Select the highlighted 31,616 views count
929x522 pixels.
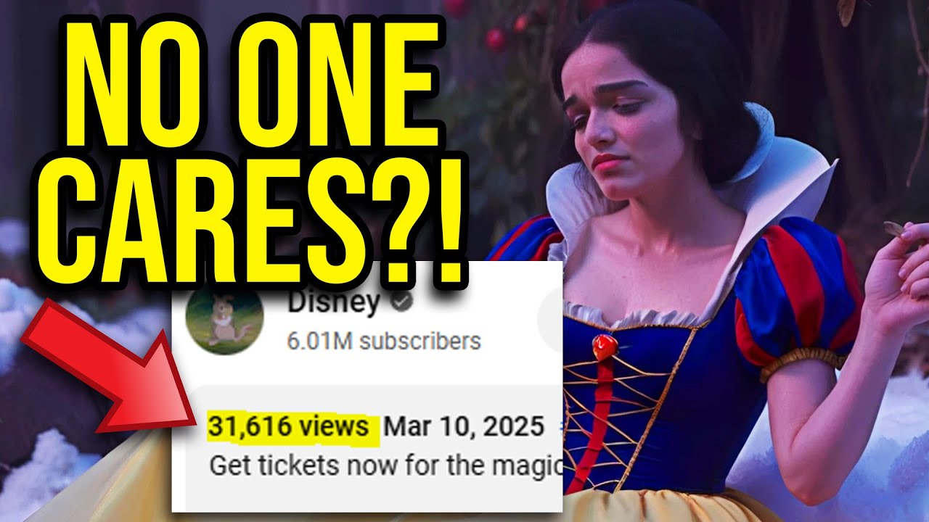(x=288, y=428)
